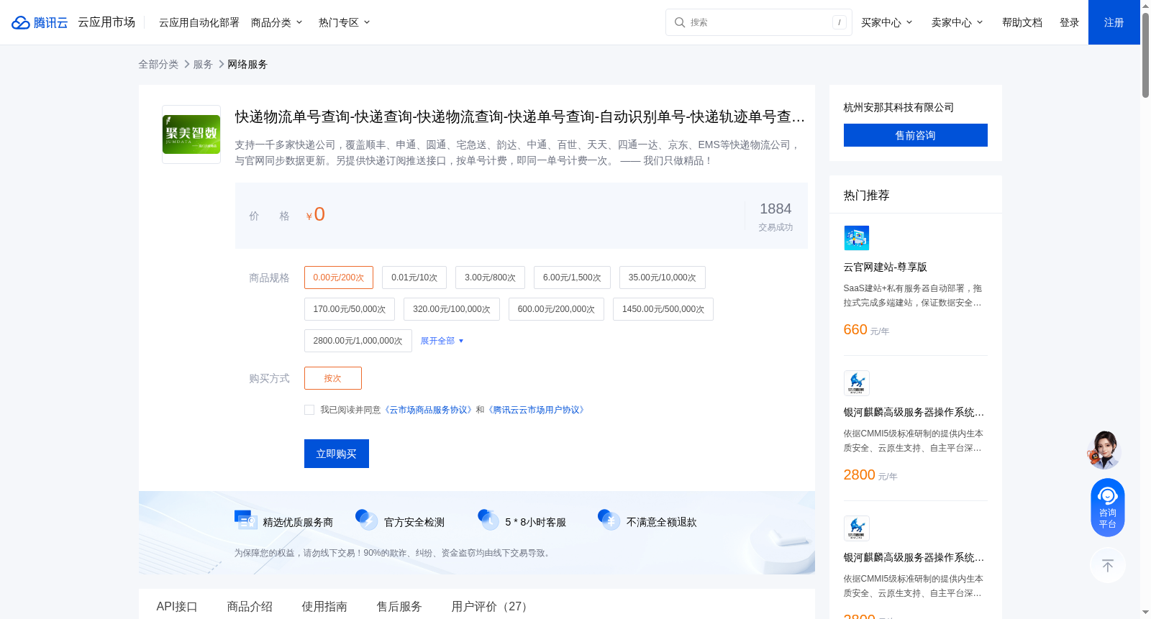Viewport: 1151px width, 619px height.
Task: Click the 登录 link
Action: pos(1070,22)
